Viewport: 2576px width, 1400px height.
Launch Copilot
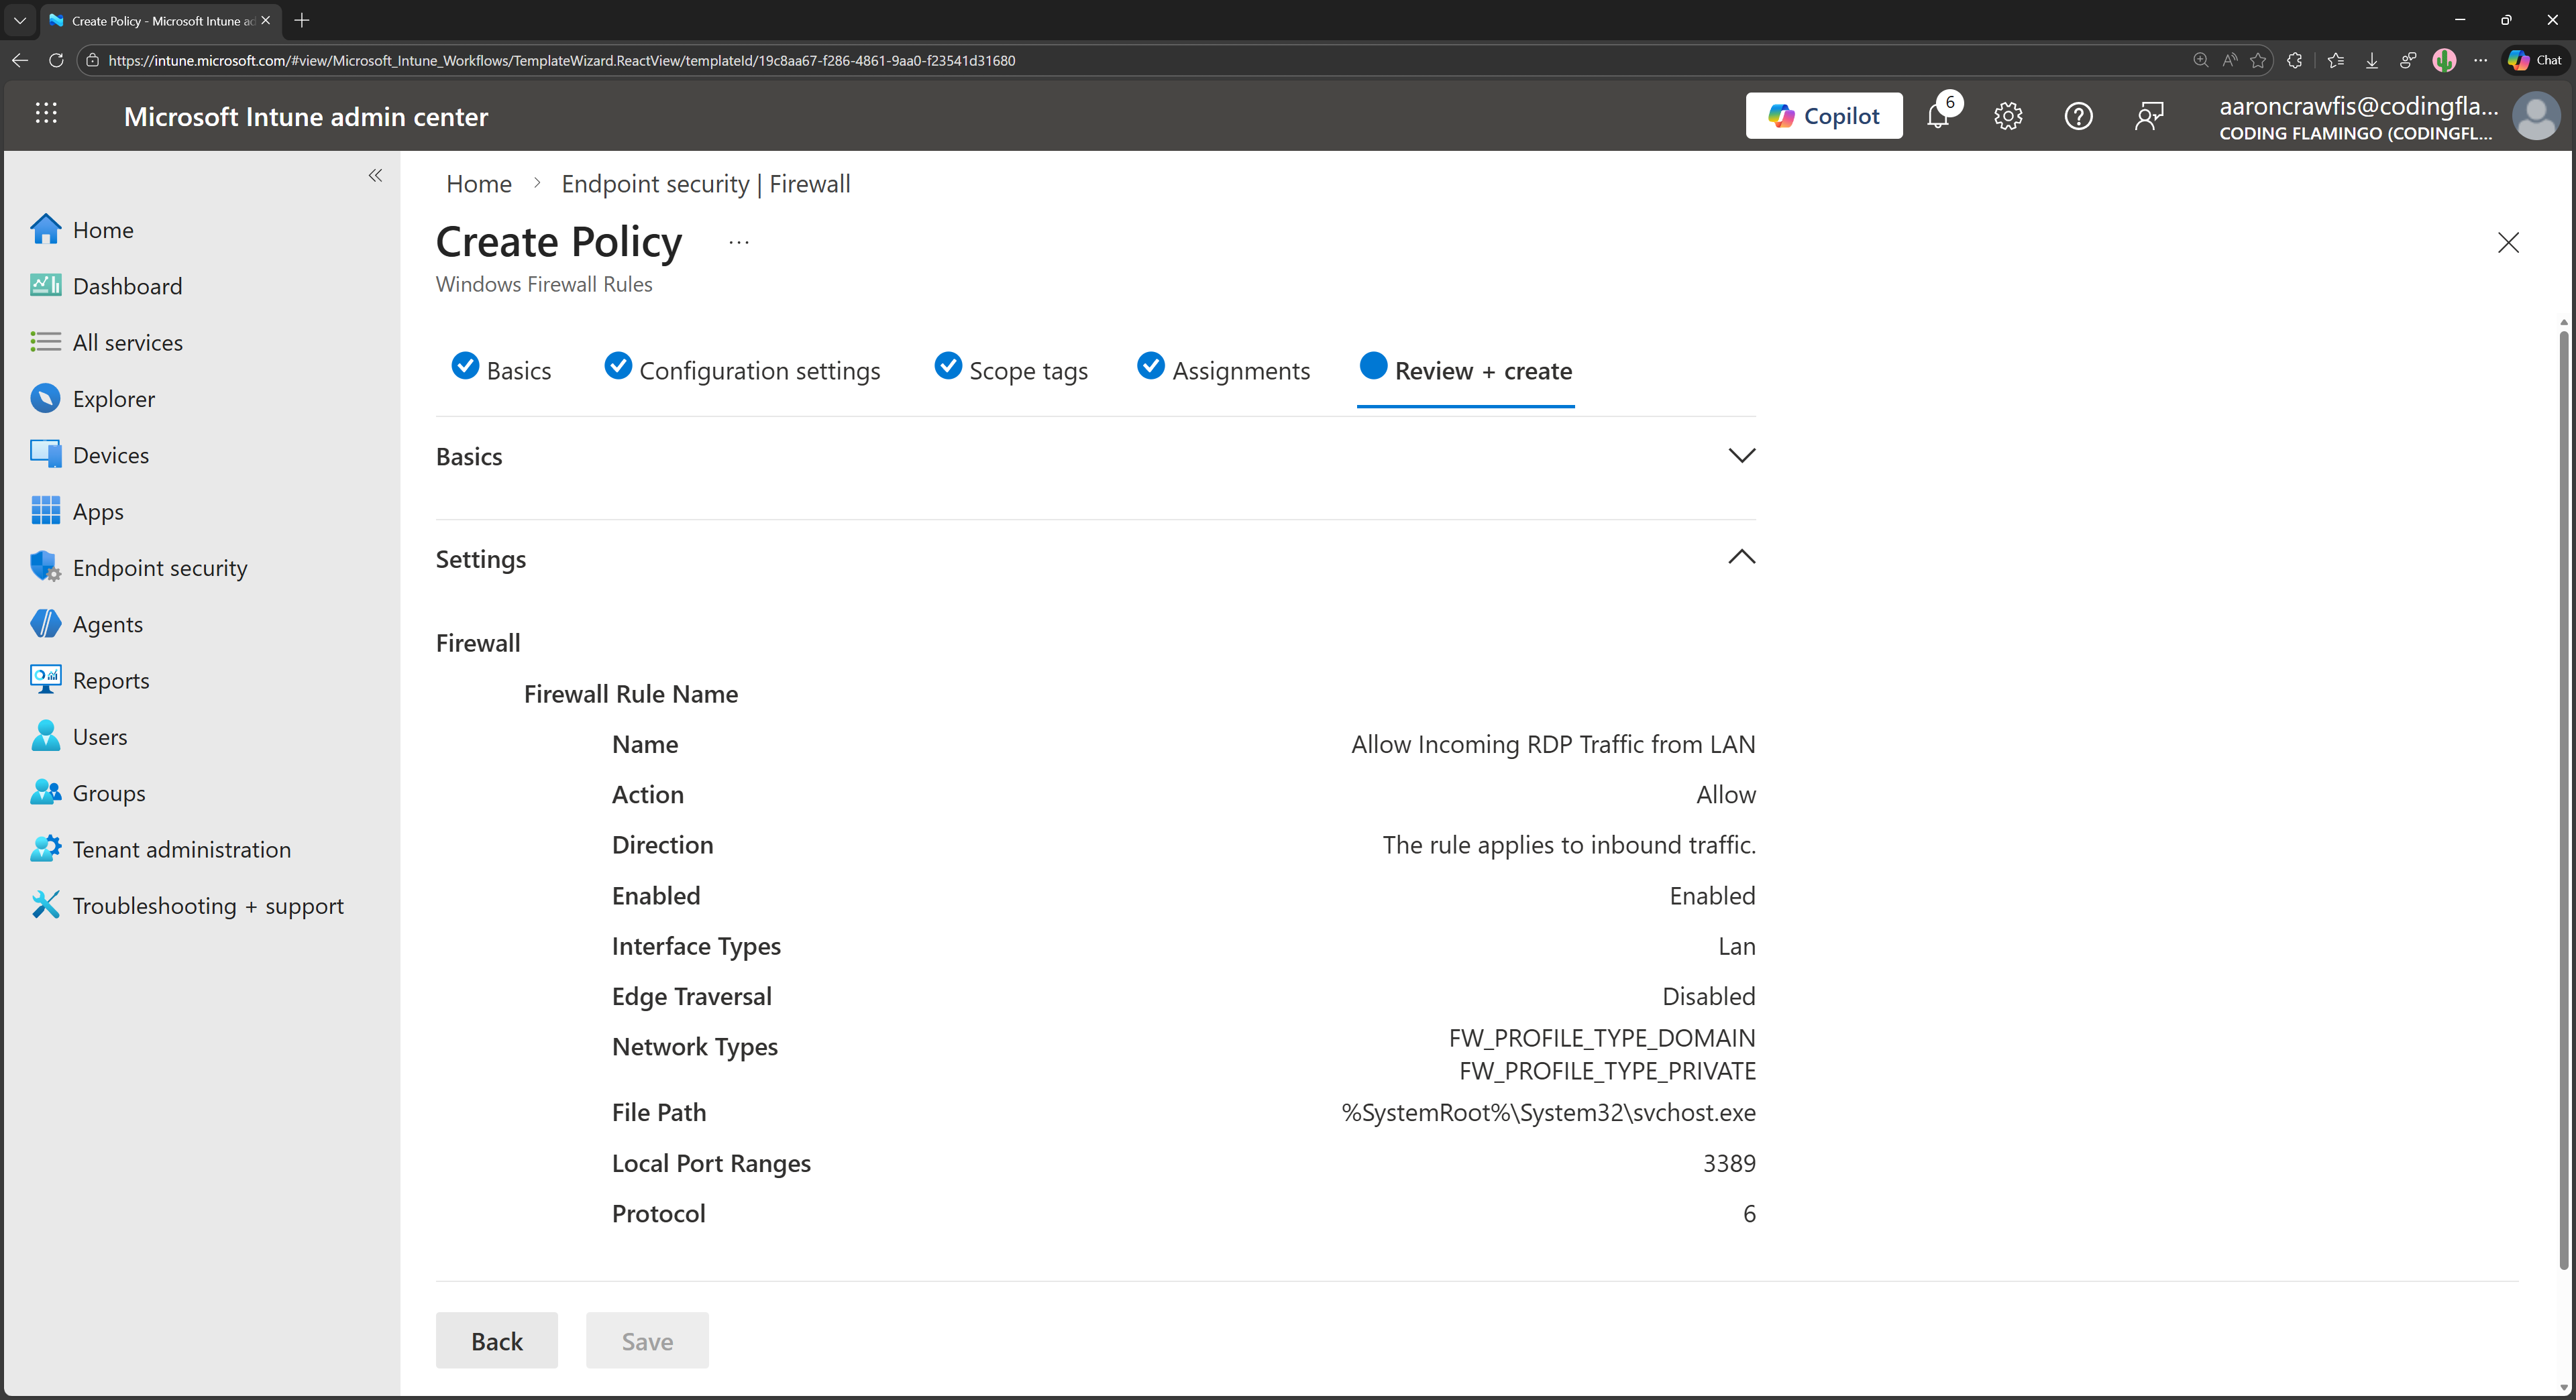(x=1824, y=115)
